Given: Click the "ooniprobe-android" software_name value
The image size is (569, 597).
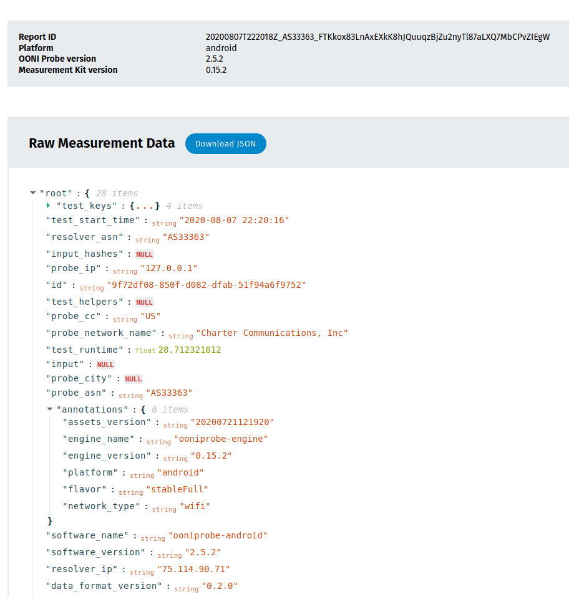Looking at the screenshot, I should click(x=218, y=535).
